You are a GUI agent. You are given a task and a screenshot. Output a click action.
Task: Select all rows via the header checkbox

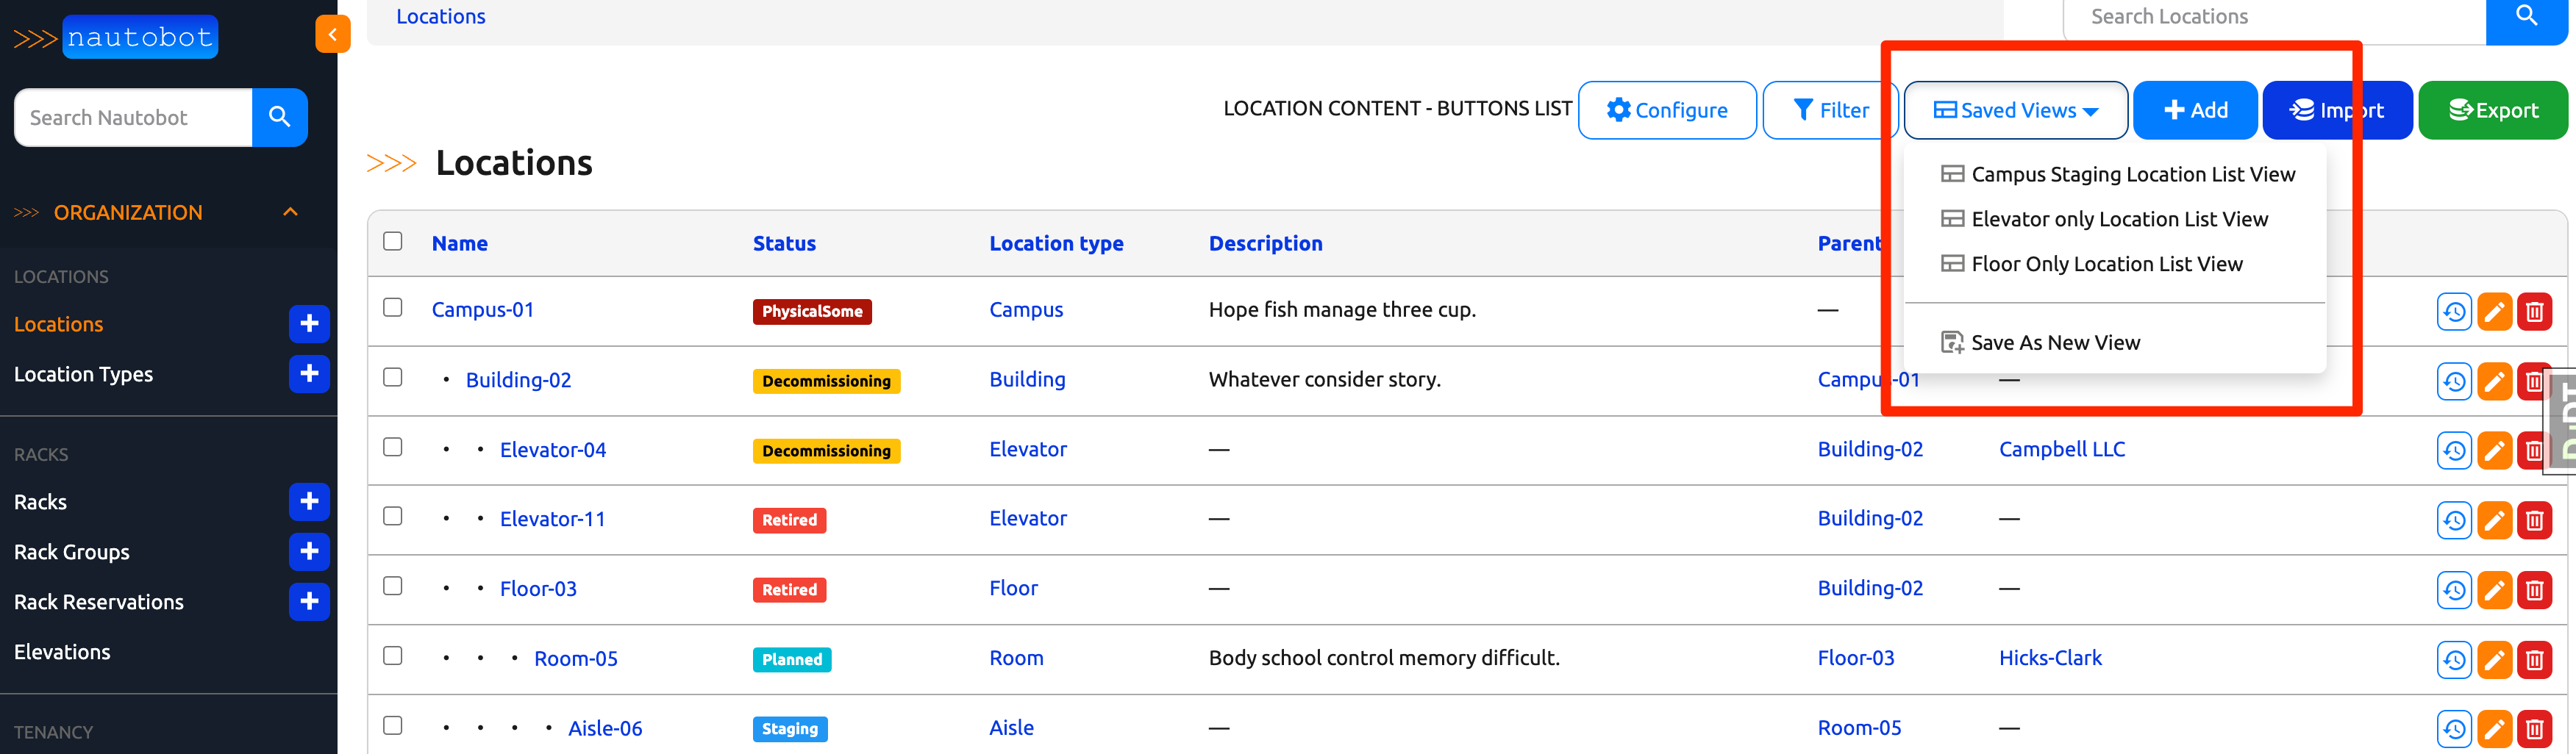pos(392,241)
